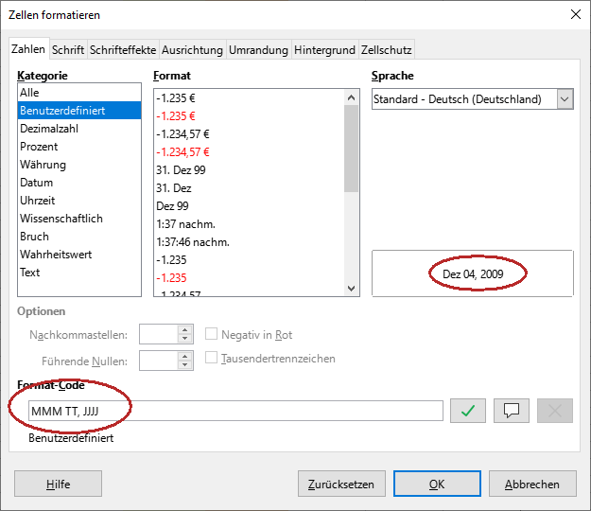Select red format -1.235 €

click(x=249, y=116)
